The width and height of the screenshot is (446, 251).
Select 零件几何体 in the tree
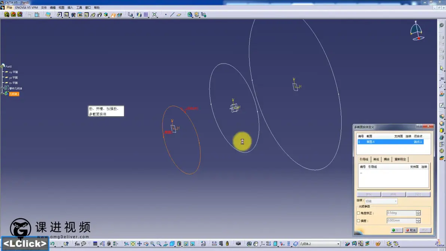click(16, 88)
